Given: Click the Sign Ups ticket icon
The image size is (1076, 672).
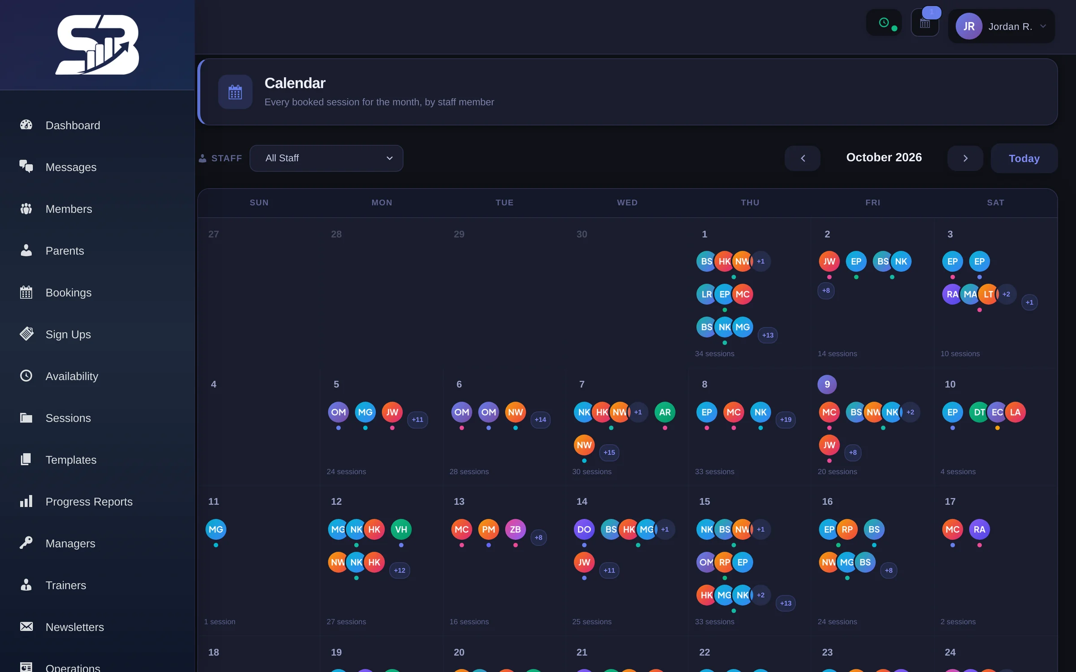Looking at the screenshot, I should [x=26, y=334].
